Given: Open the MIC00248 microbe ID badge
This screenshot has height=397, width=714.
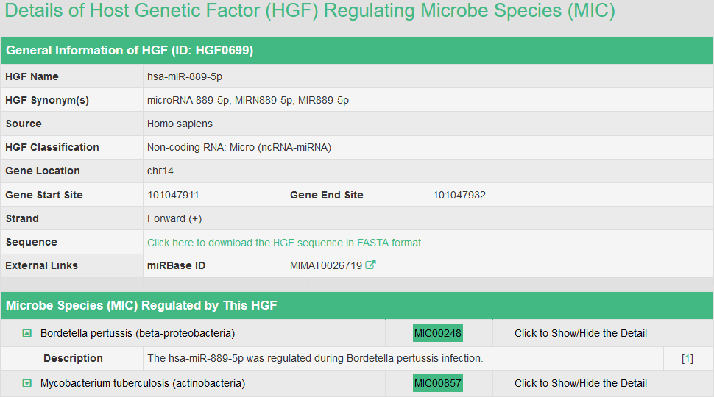Looking at the screenshot, I should click(438, 333).
